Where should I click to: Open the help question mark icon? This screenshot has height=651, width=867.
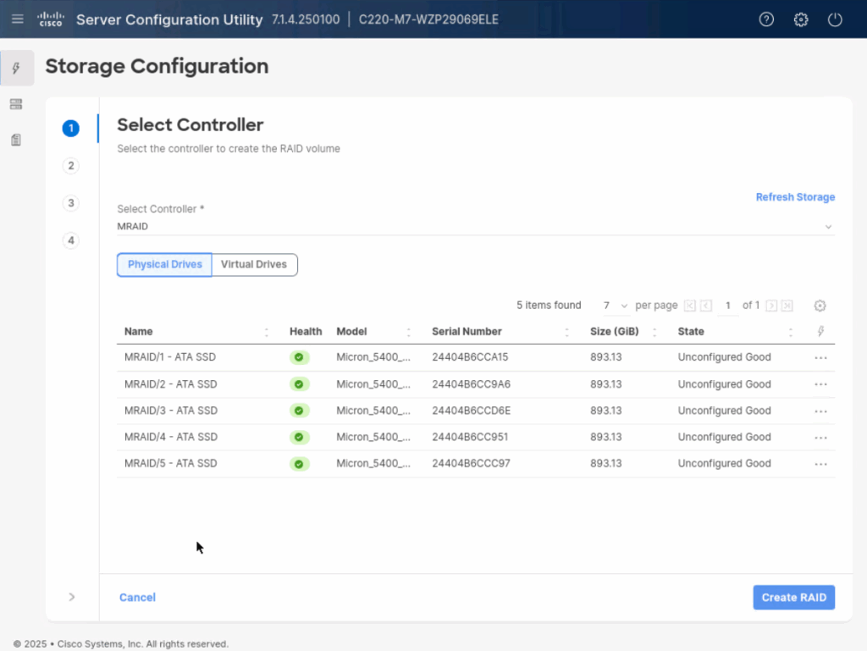(x=766, y=19)
